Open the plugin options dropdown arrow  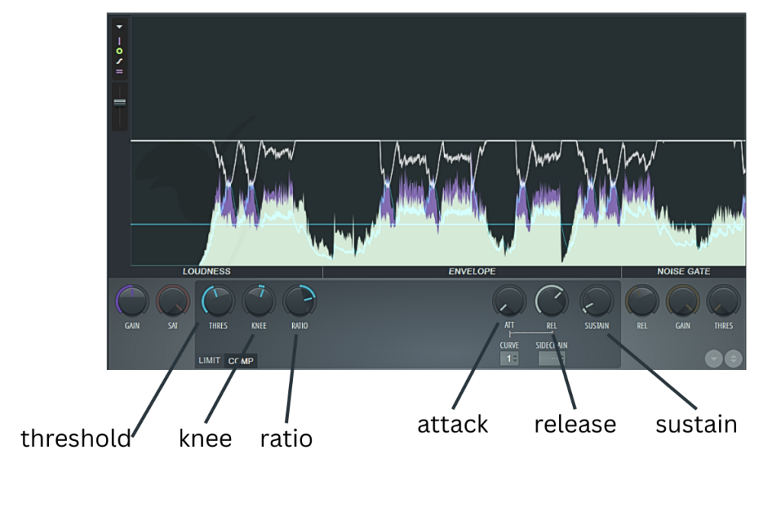coord(120,27)
